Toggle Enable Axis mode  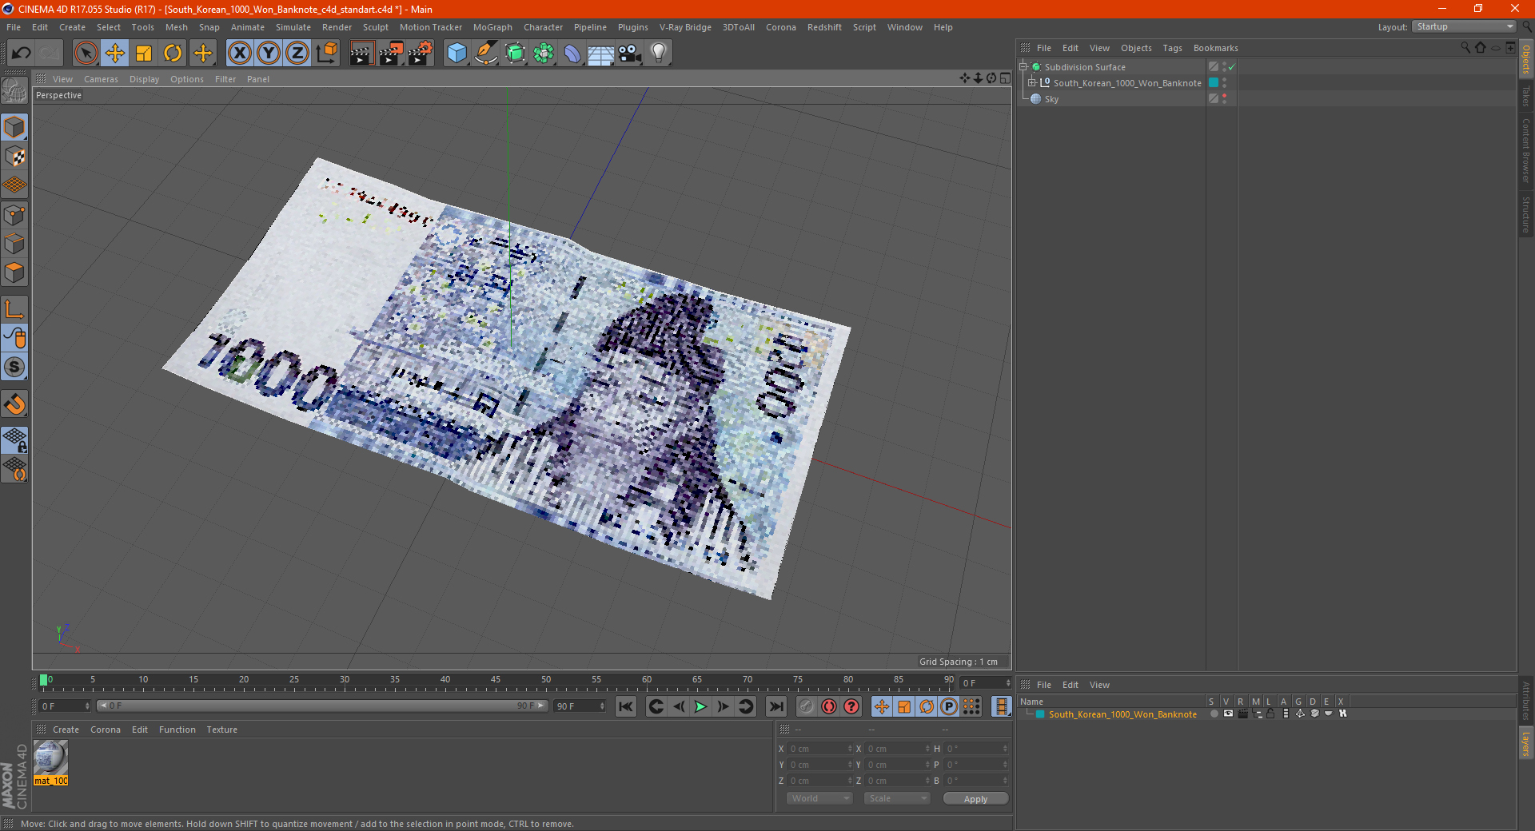tap(14, 309)
